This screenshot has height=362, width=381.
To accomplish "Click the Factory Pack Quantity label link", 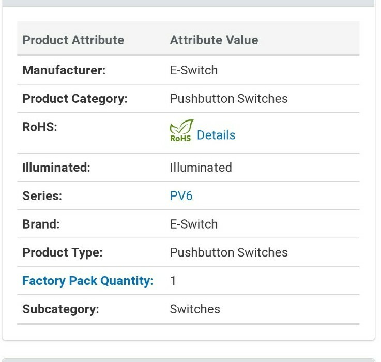I will coord(88,281).
